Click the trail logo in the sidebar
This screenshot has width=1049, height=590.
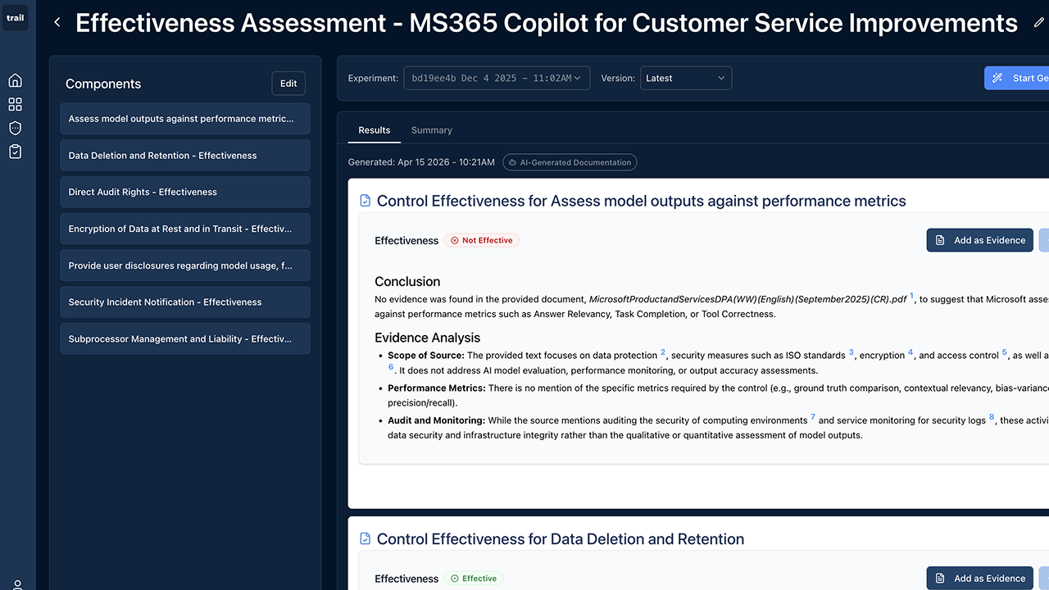click(15, 18)
